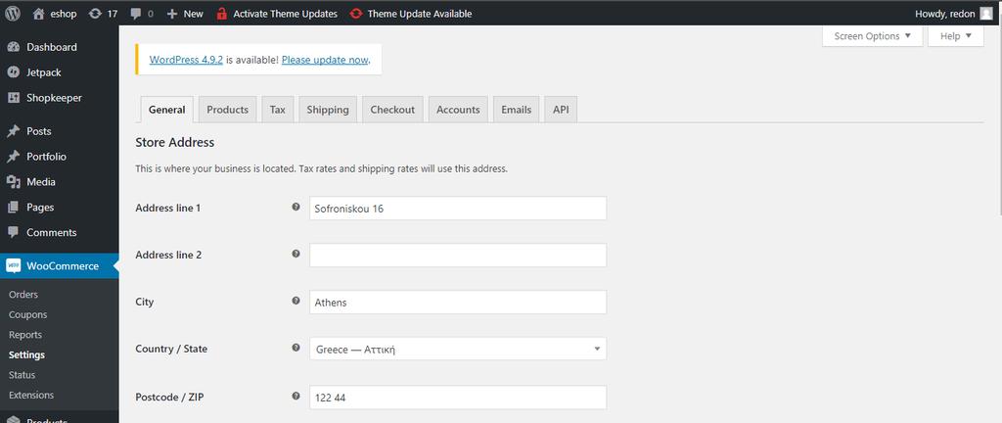
Task: Click the user avatar beside Howdy, redon
Action: click(x=986, y=14)
